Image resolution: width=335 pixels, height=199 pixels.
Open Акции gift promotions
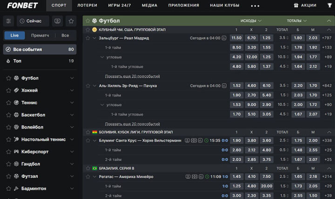[305, 5]
